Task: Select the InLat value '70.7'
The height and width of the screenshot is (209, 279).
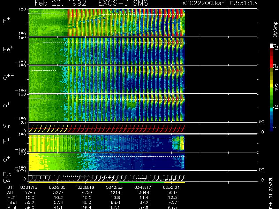Action: (x=172, y=202)
